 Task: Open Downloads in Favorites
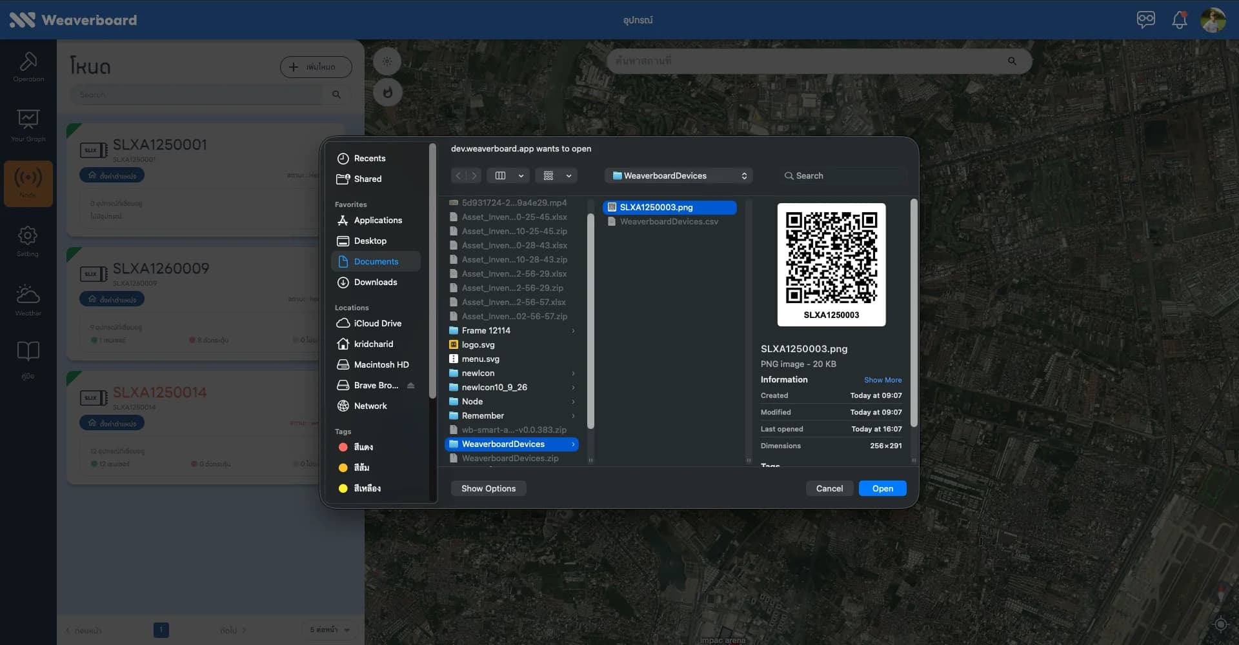[376, 282]
